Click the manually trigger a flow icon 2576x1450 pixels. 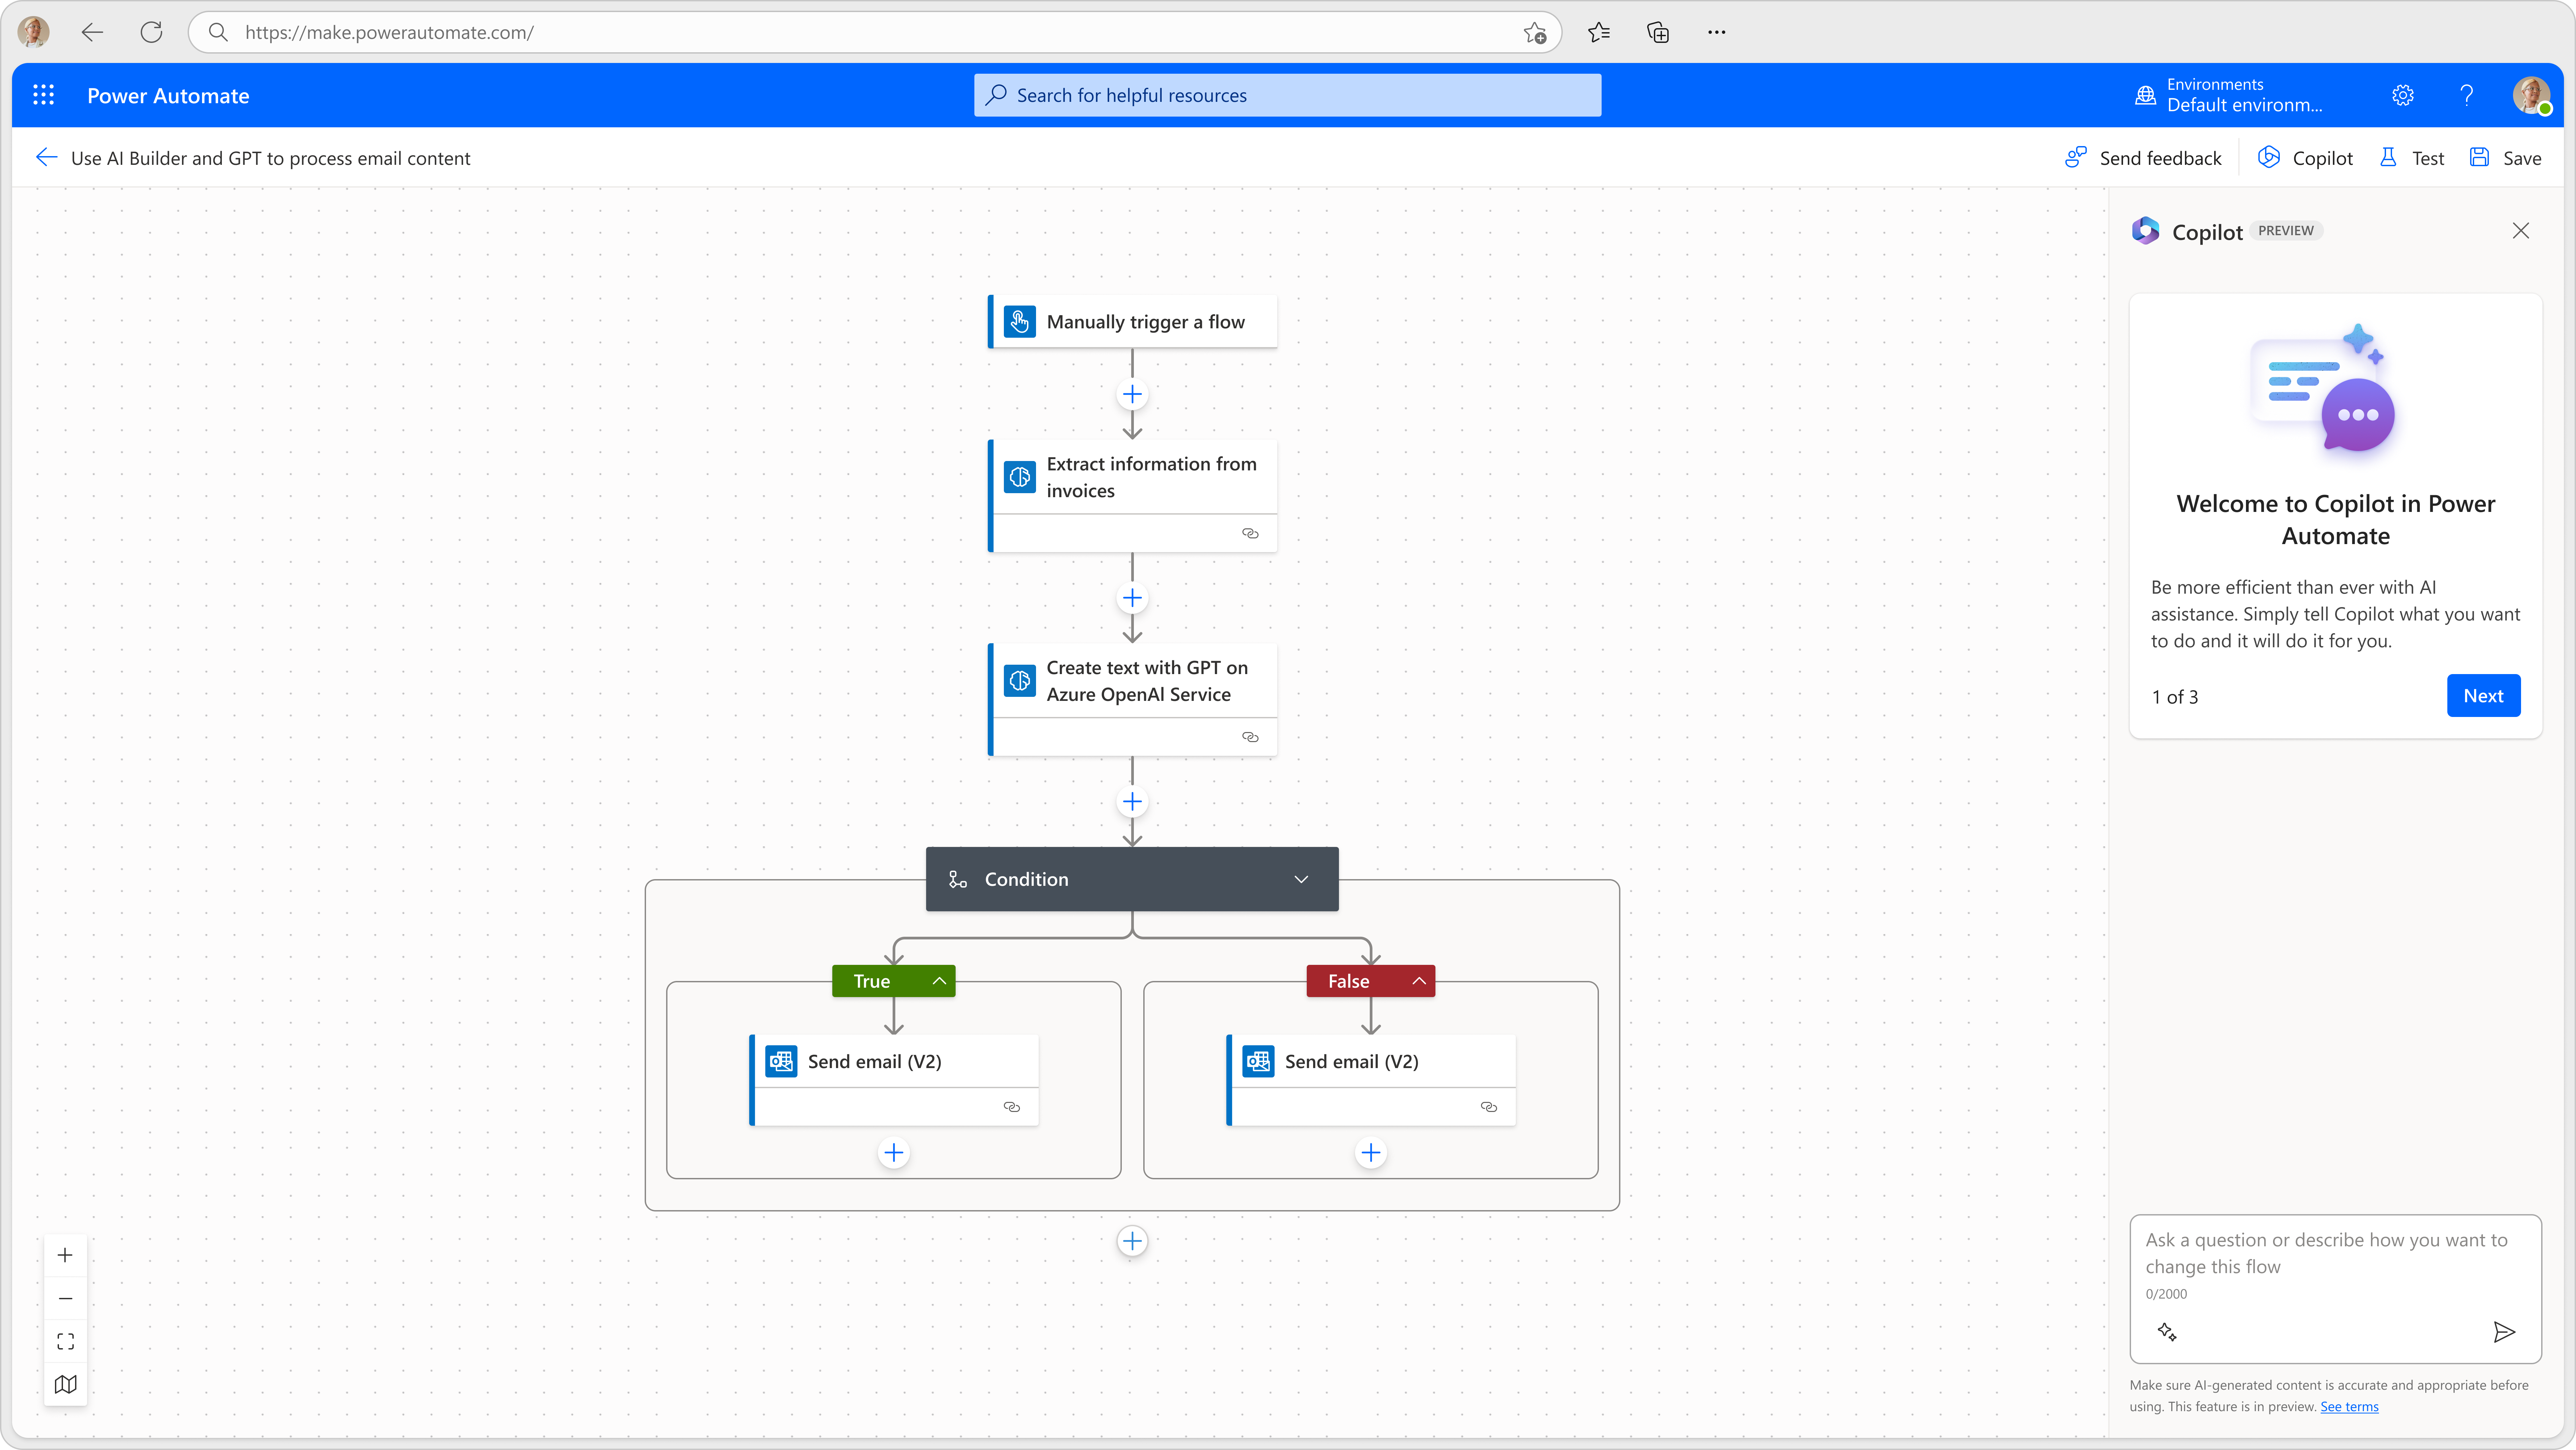pyautogui.click(x=1019, y=320)
